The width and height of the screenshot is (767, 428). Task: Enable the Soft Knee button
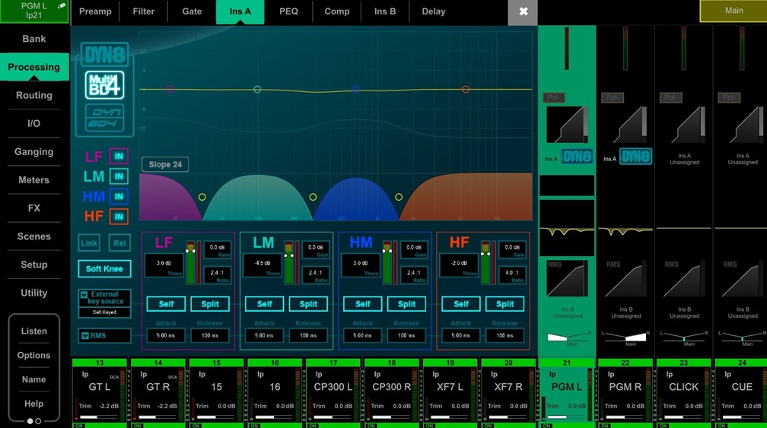click(104, 269)
